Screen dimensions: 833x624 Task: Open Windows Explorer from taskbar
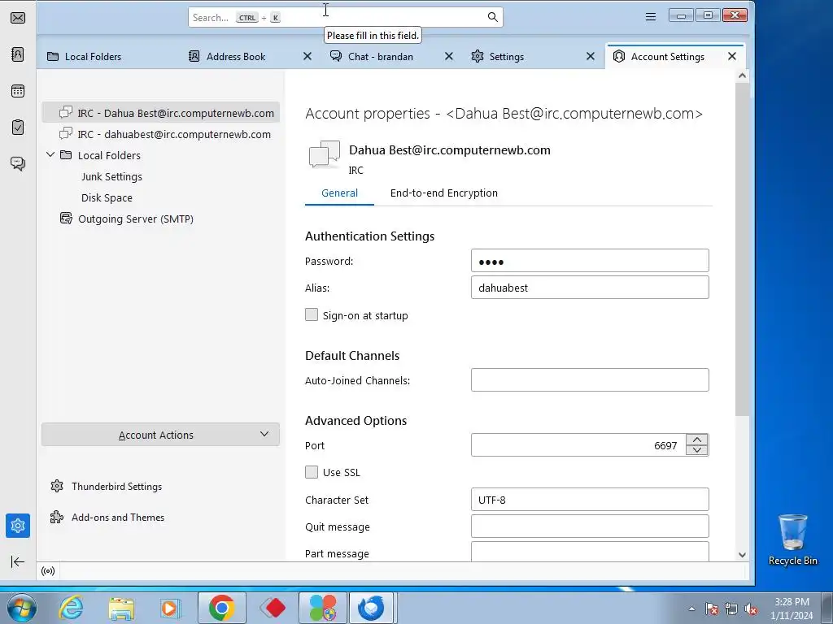point(121,608)
